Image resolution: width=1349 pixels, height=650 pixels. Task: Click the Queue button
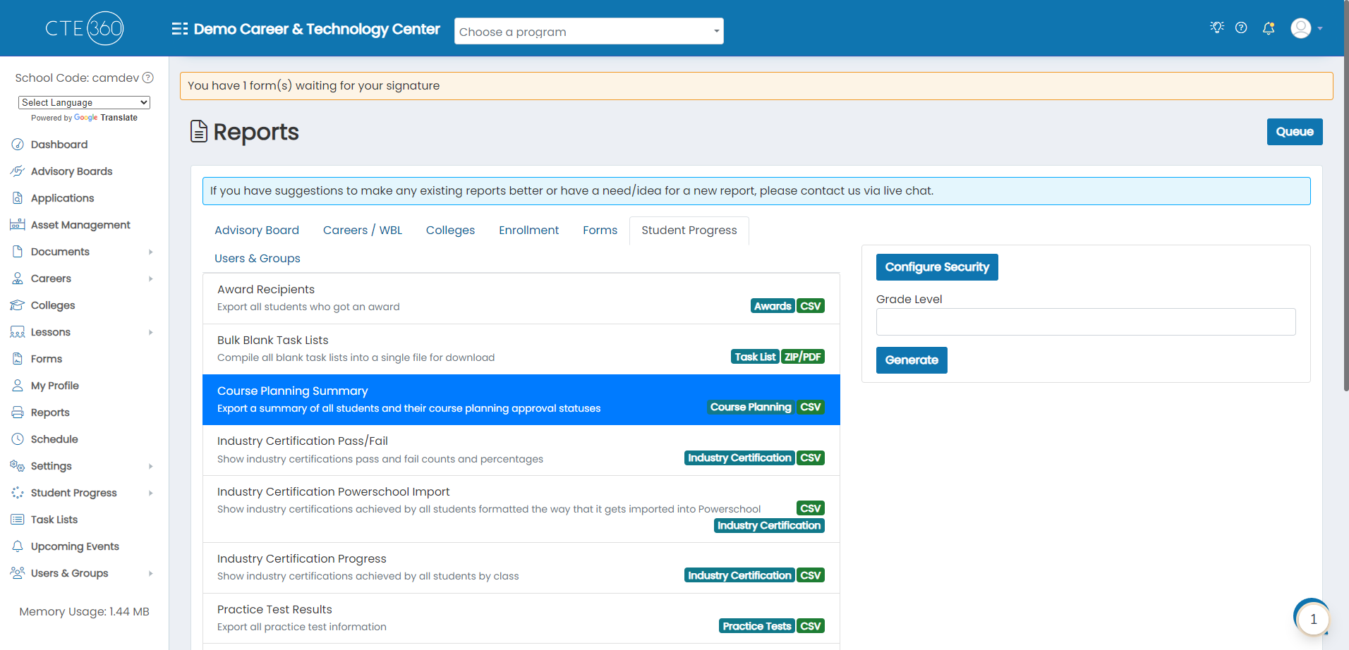pos(1295,132)
